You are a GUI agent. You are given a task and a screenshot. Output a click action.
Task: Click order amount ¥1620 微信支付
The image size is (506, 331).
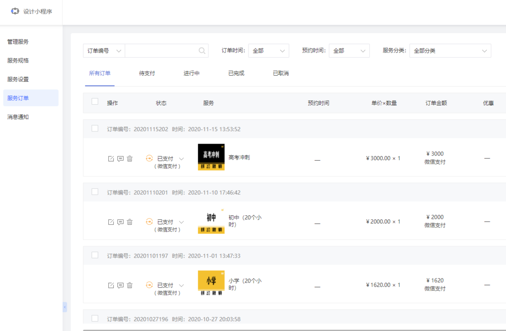pyautogui.click(x=435, y=285)
